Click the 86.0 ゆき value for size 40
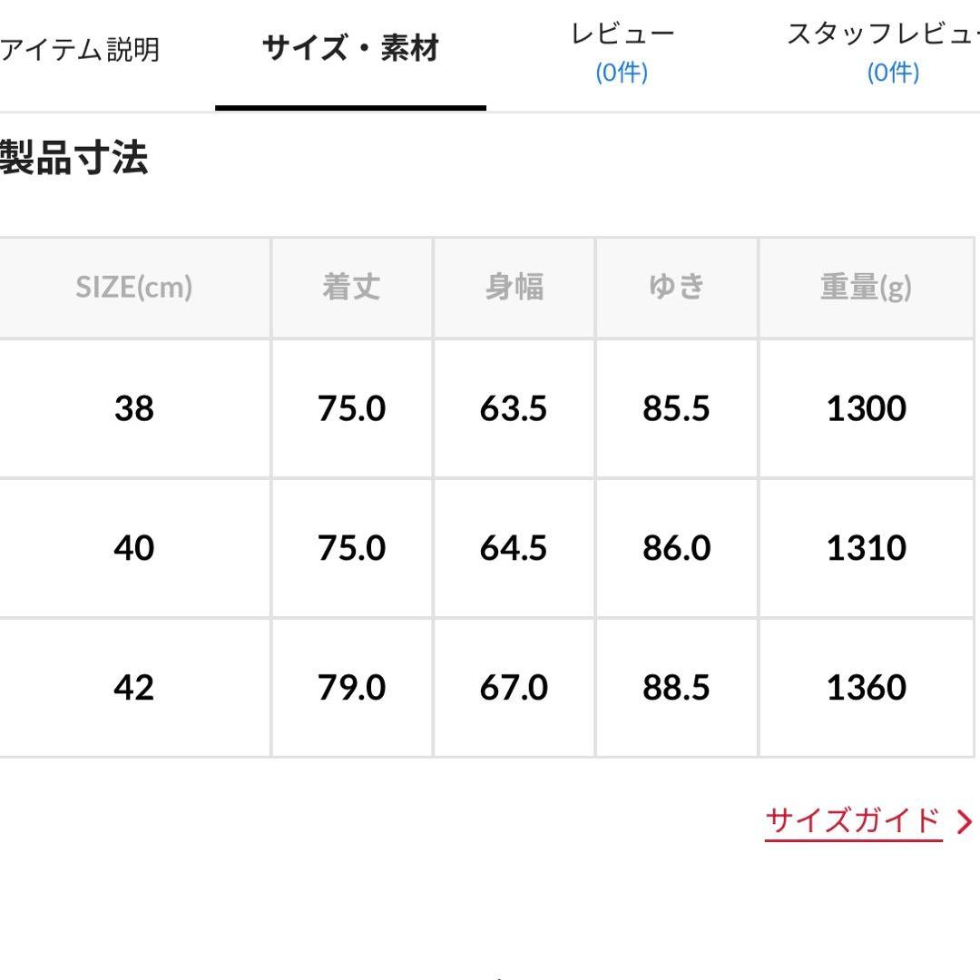The height and width of the screenshot is (980, 980). (675, 548)
